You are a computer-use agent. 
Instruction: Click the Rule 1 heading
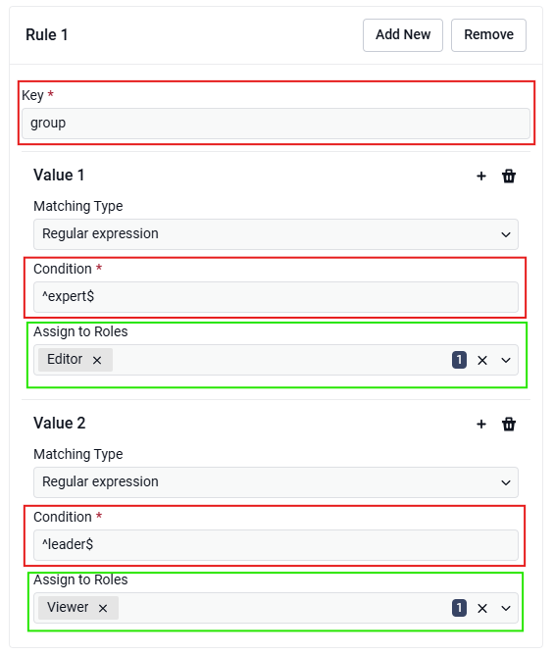click(47, 34)
